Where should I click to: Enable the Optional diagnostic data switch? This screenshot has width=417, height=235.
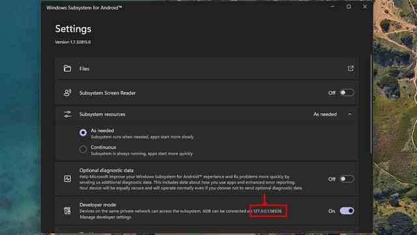pyautogui.click(x=347, y=179)
